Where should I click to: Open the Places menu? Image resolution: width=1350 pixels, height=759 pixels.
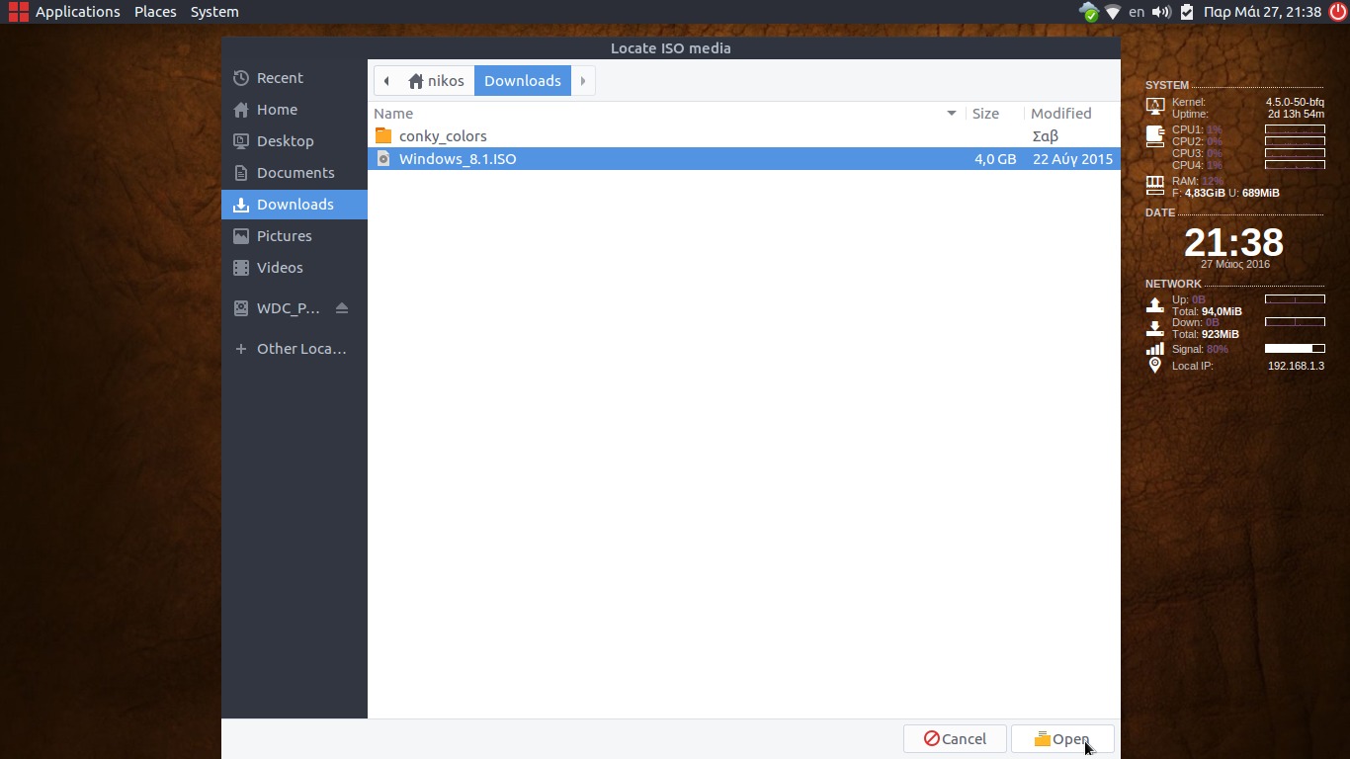pyautogui.click(x=155, y=12)
